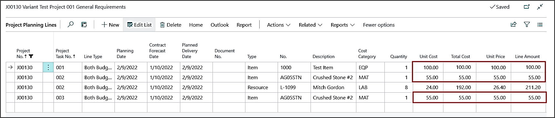Screen dimensions: 555x118
Task: Open the Home menu
Action: pos(196,25)
